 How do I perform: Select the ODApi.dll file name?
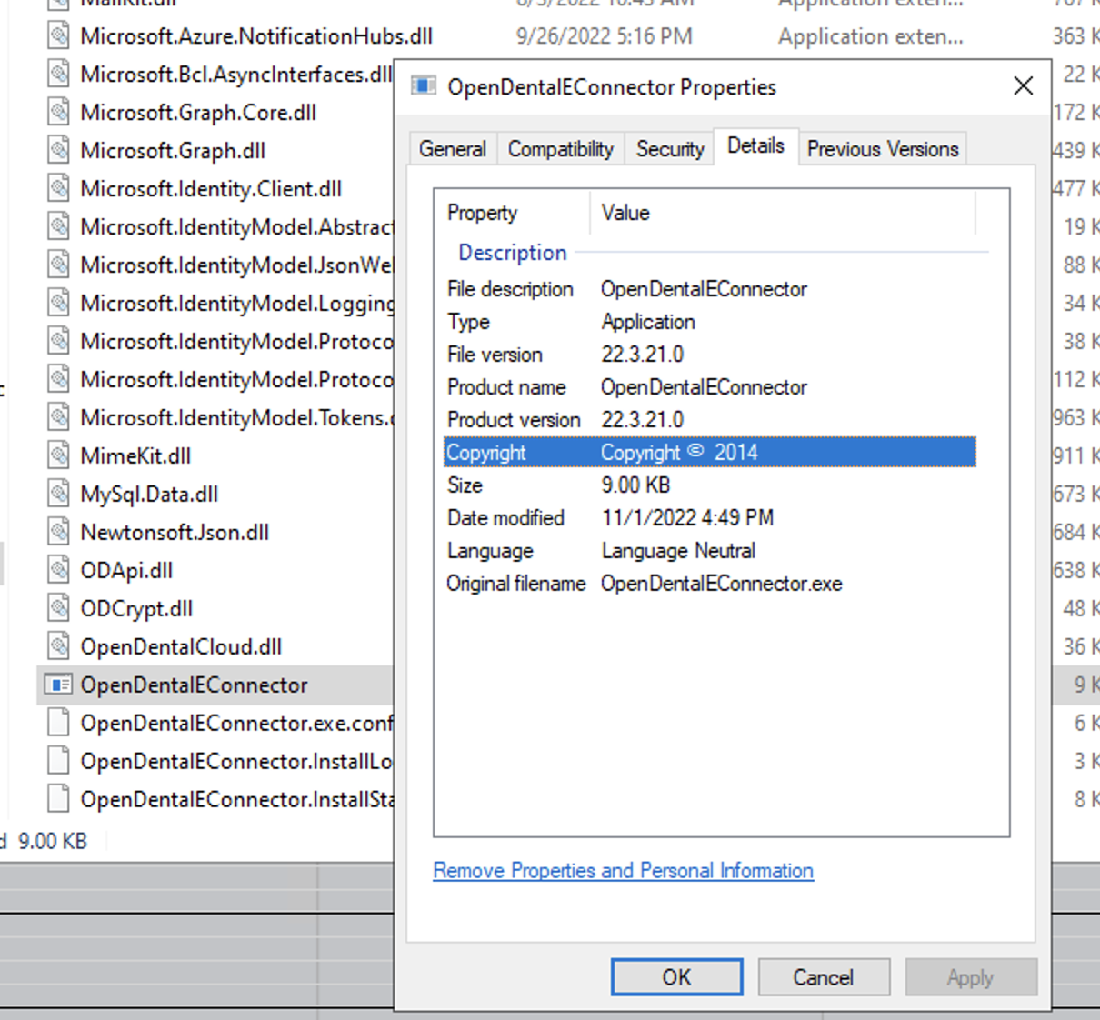126,571
